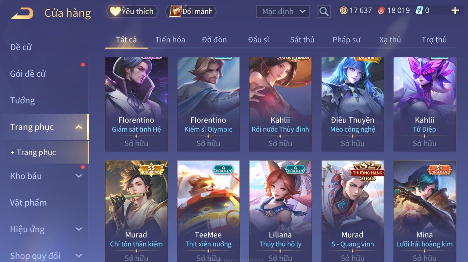
Task: Open the search magnifier icon
Action: pos(324,11)
